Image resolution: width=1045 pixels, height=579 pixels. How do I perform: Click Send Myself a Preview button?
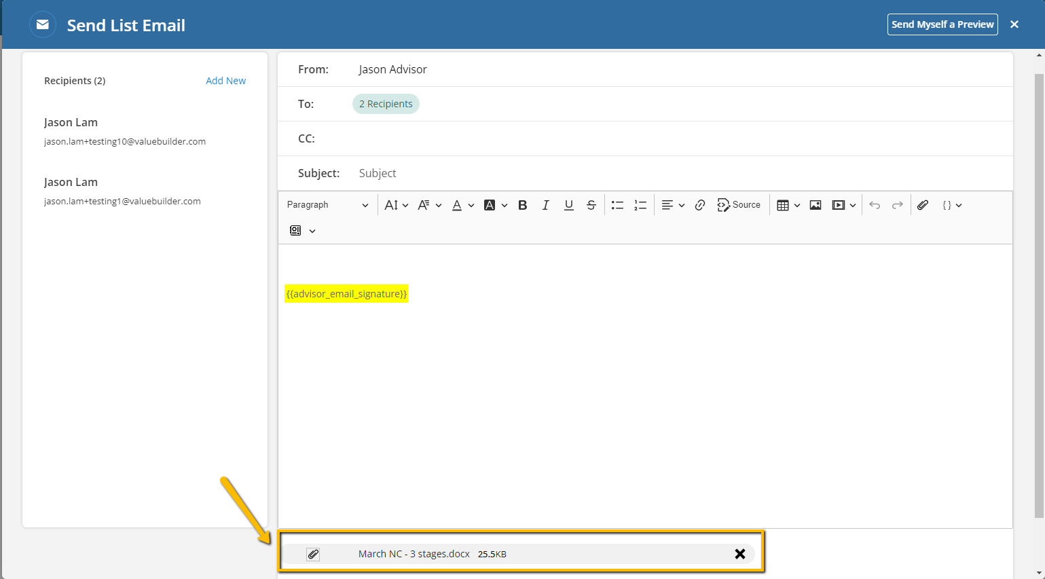pyautogui.click(x=942, y=24)
